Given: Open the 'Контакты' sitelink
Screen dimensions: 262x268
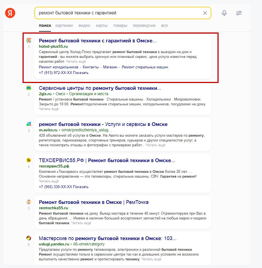Looking at the screenshot, I should pyautogui.click(x=91, y=67).
